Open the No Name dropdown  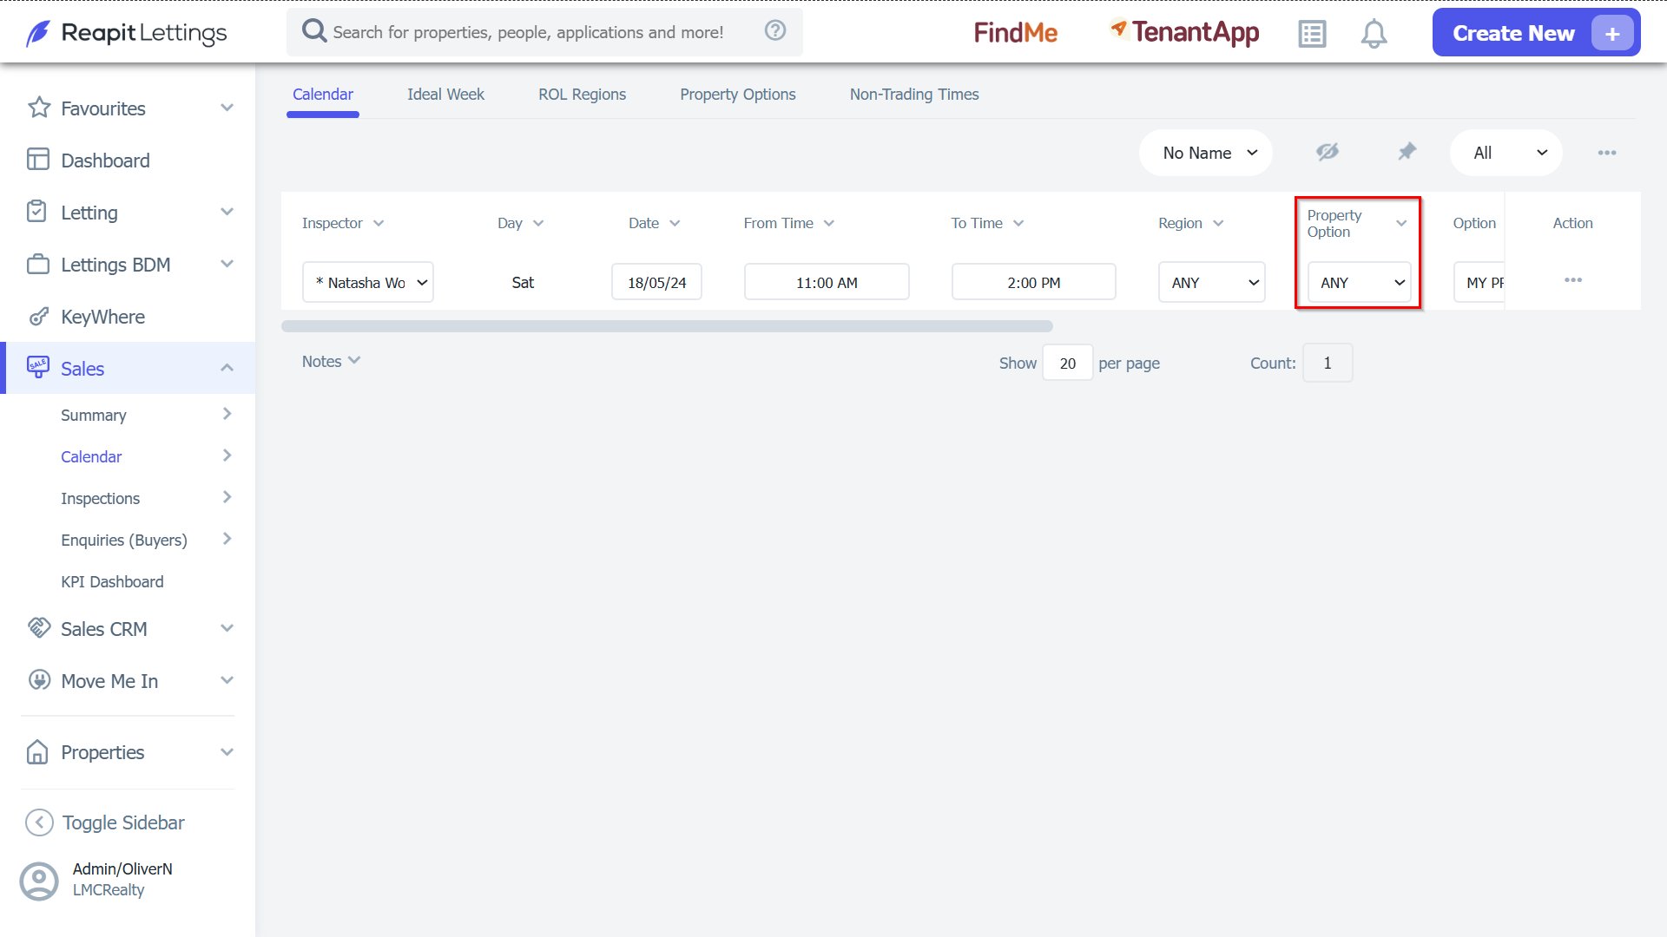point(1206,153)
